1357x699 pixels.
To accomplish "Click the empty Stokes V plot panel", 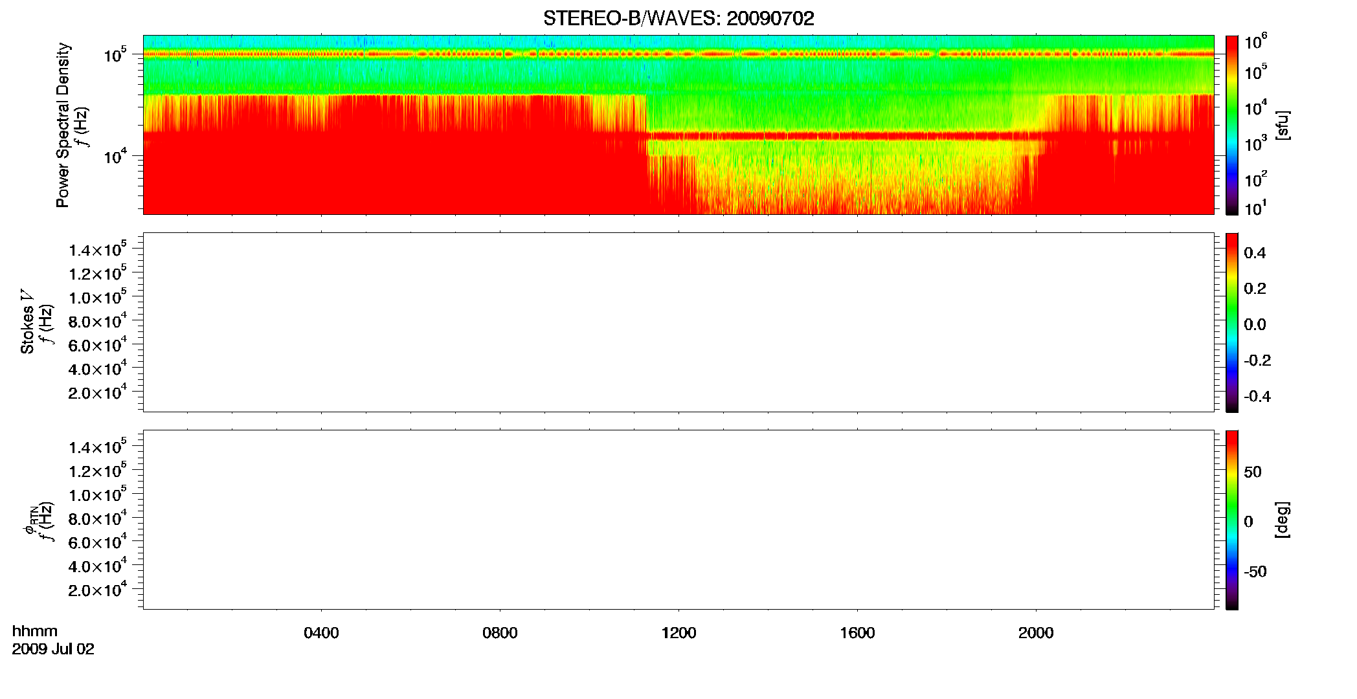I will coord(678,322).
